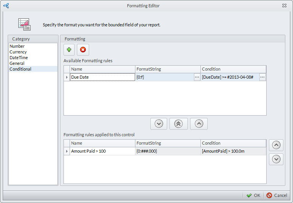The width and height of the screenshot is (293, 203).
Task: Move applied rule down with side arrow
Action: click(276, 159)
